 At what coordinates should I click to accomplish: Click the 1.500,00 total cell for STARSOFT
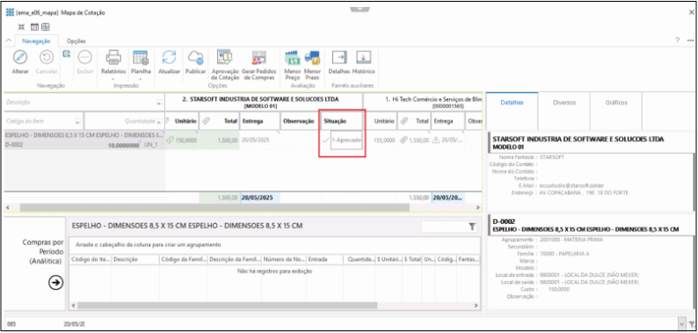(220, 140)
